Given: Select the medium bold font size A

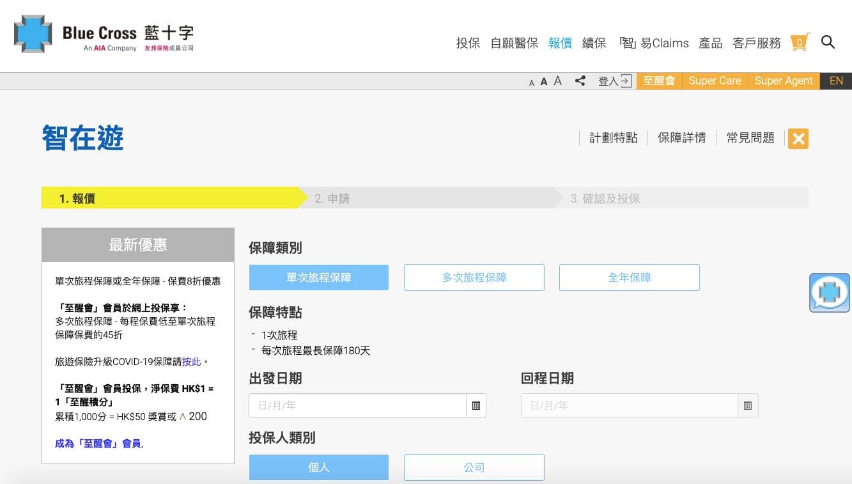Looking at the screenshot, I should click(544, 82).
